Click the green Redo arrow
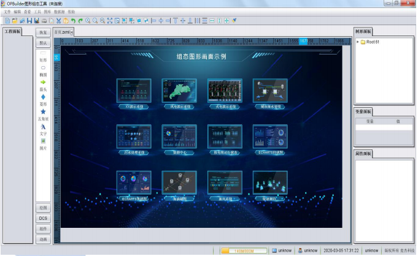This screenshot has height=256, width=418. click(80, 21)
